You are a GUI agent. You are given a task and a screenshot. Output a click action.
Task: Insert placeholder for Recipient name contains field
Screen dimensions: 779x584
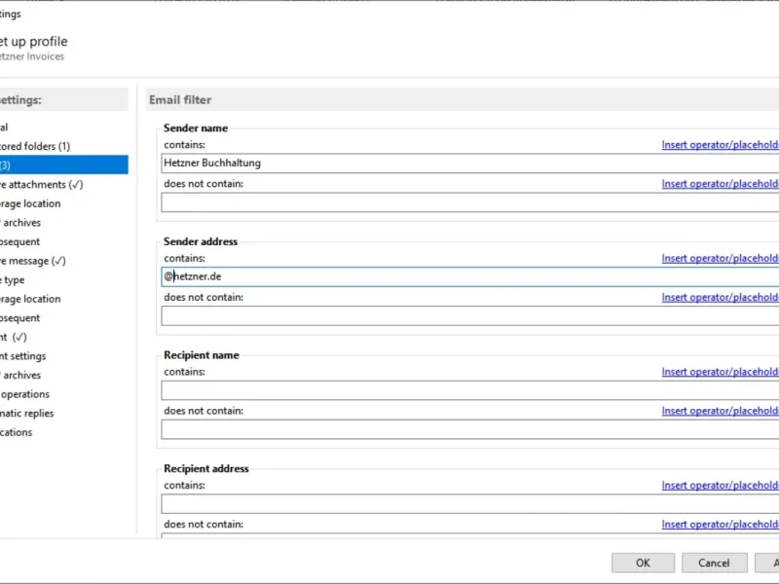tap(720, 372)
